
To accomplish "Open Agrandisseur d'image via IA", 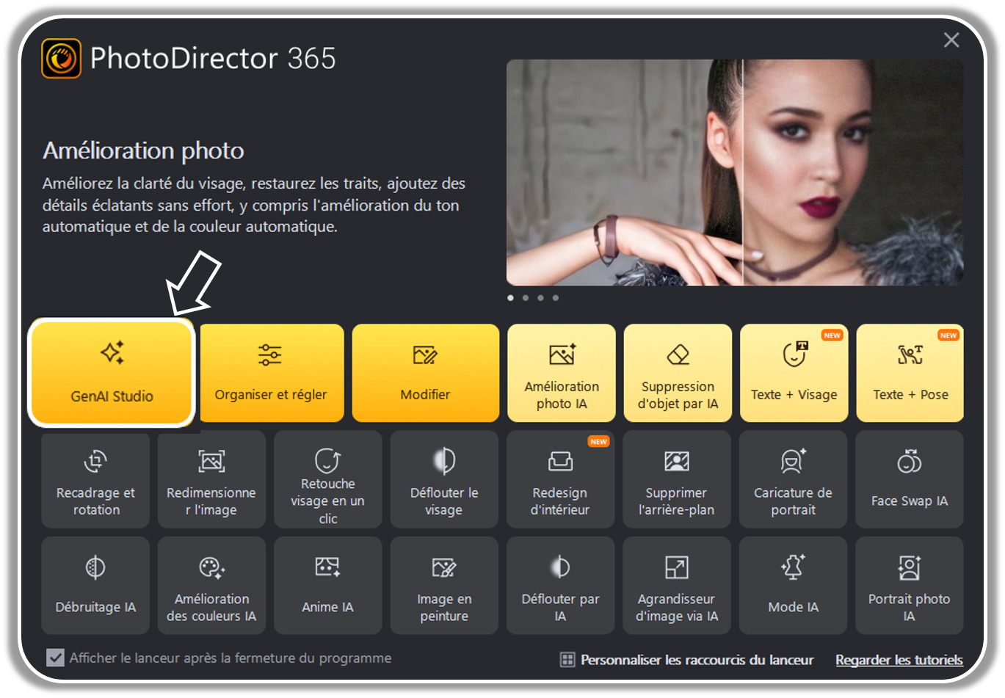I will tap(677, 586).
